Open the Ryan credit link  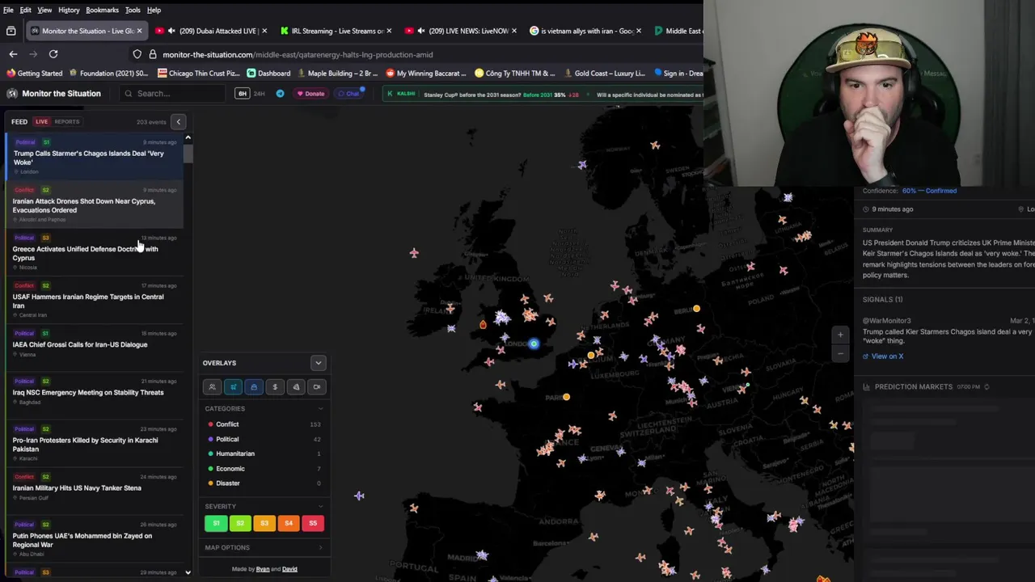pos(263,569)
